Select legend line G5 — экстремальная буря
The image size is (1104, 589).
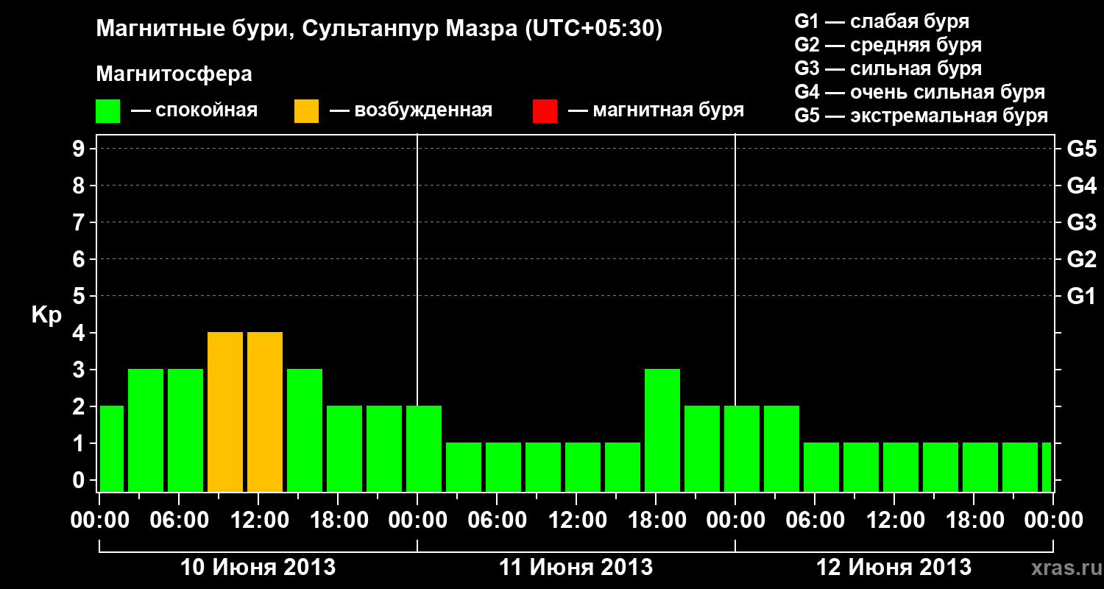point(921,116)
